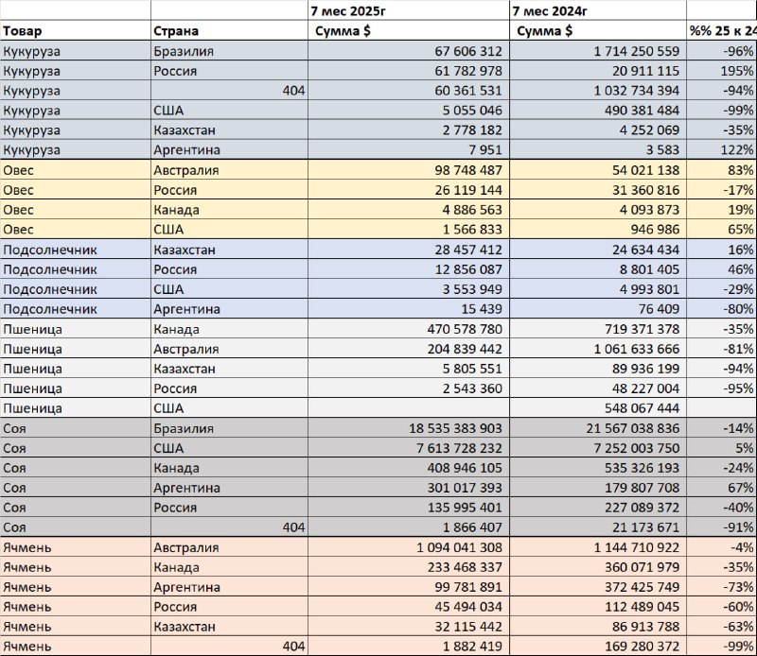Select the Товар column header cell
Image resolution: width=757 pixels, height=656 pixels.
coord(76,30)
